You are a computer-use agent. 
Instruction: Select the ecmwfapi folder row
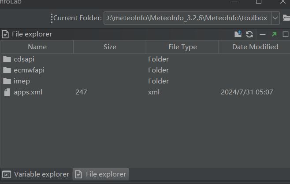29,70
